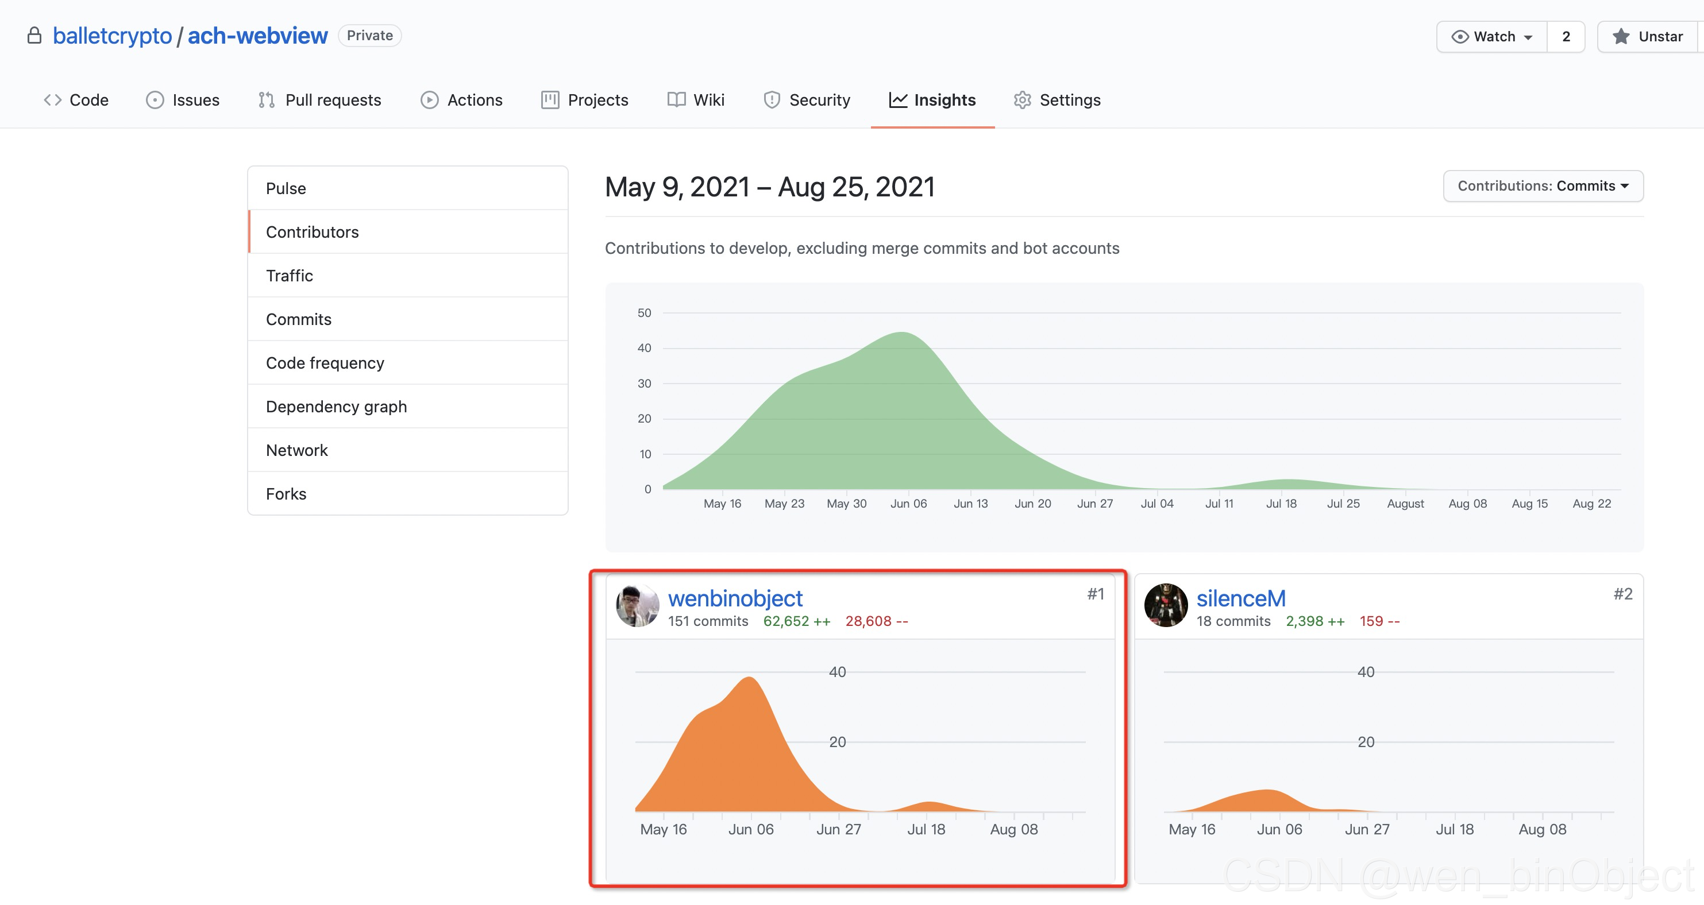Click the Pull requests branch icon
This screenshot has width=1704, height=905.
(x=267, y=100)
